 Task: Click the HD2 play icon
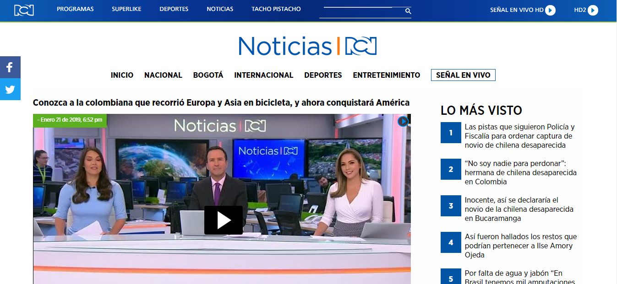[x=593, y=10]
